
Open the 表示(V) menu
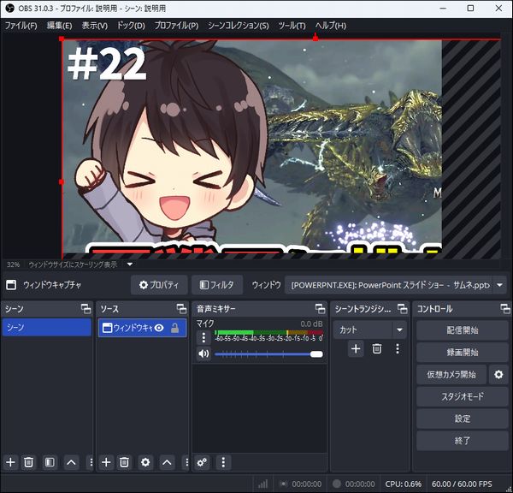[x=95, y=26]
